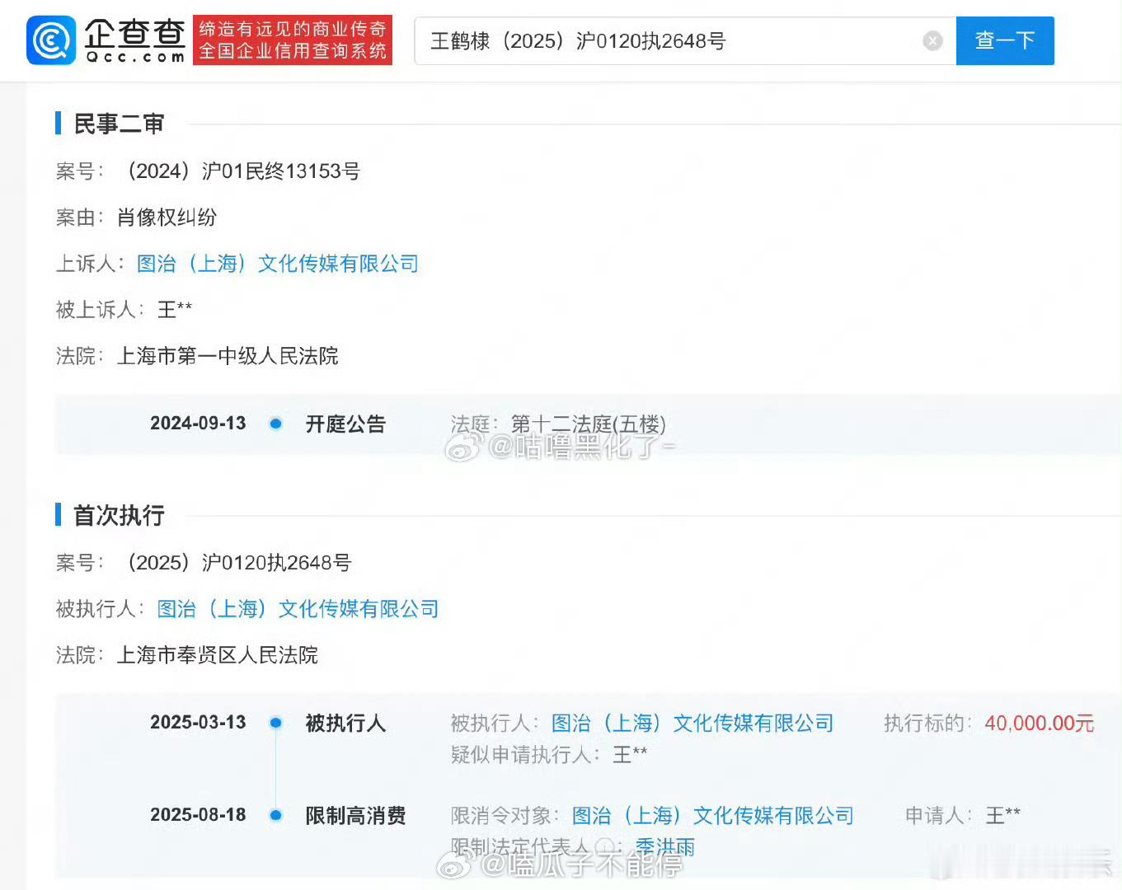Click the 首次执行 section heading

pyautogui.click(x=119, y=515)
